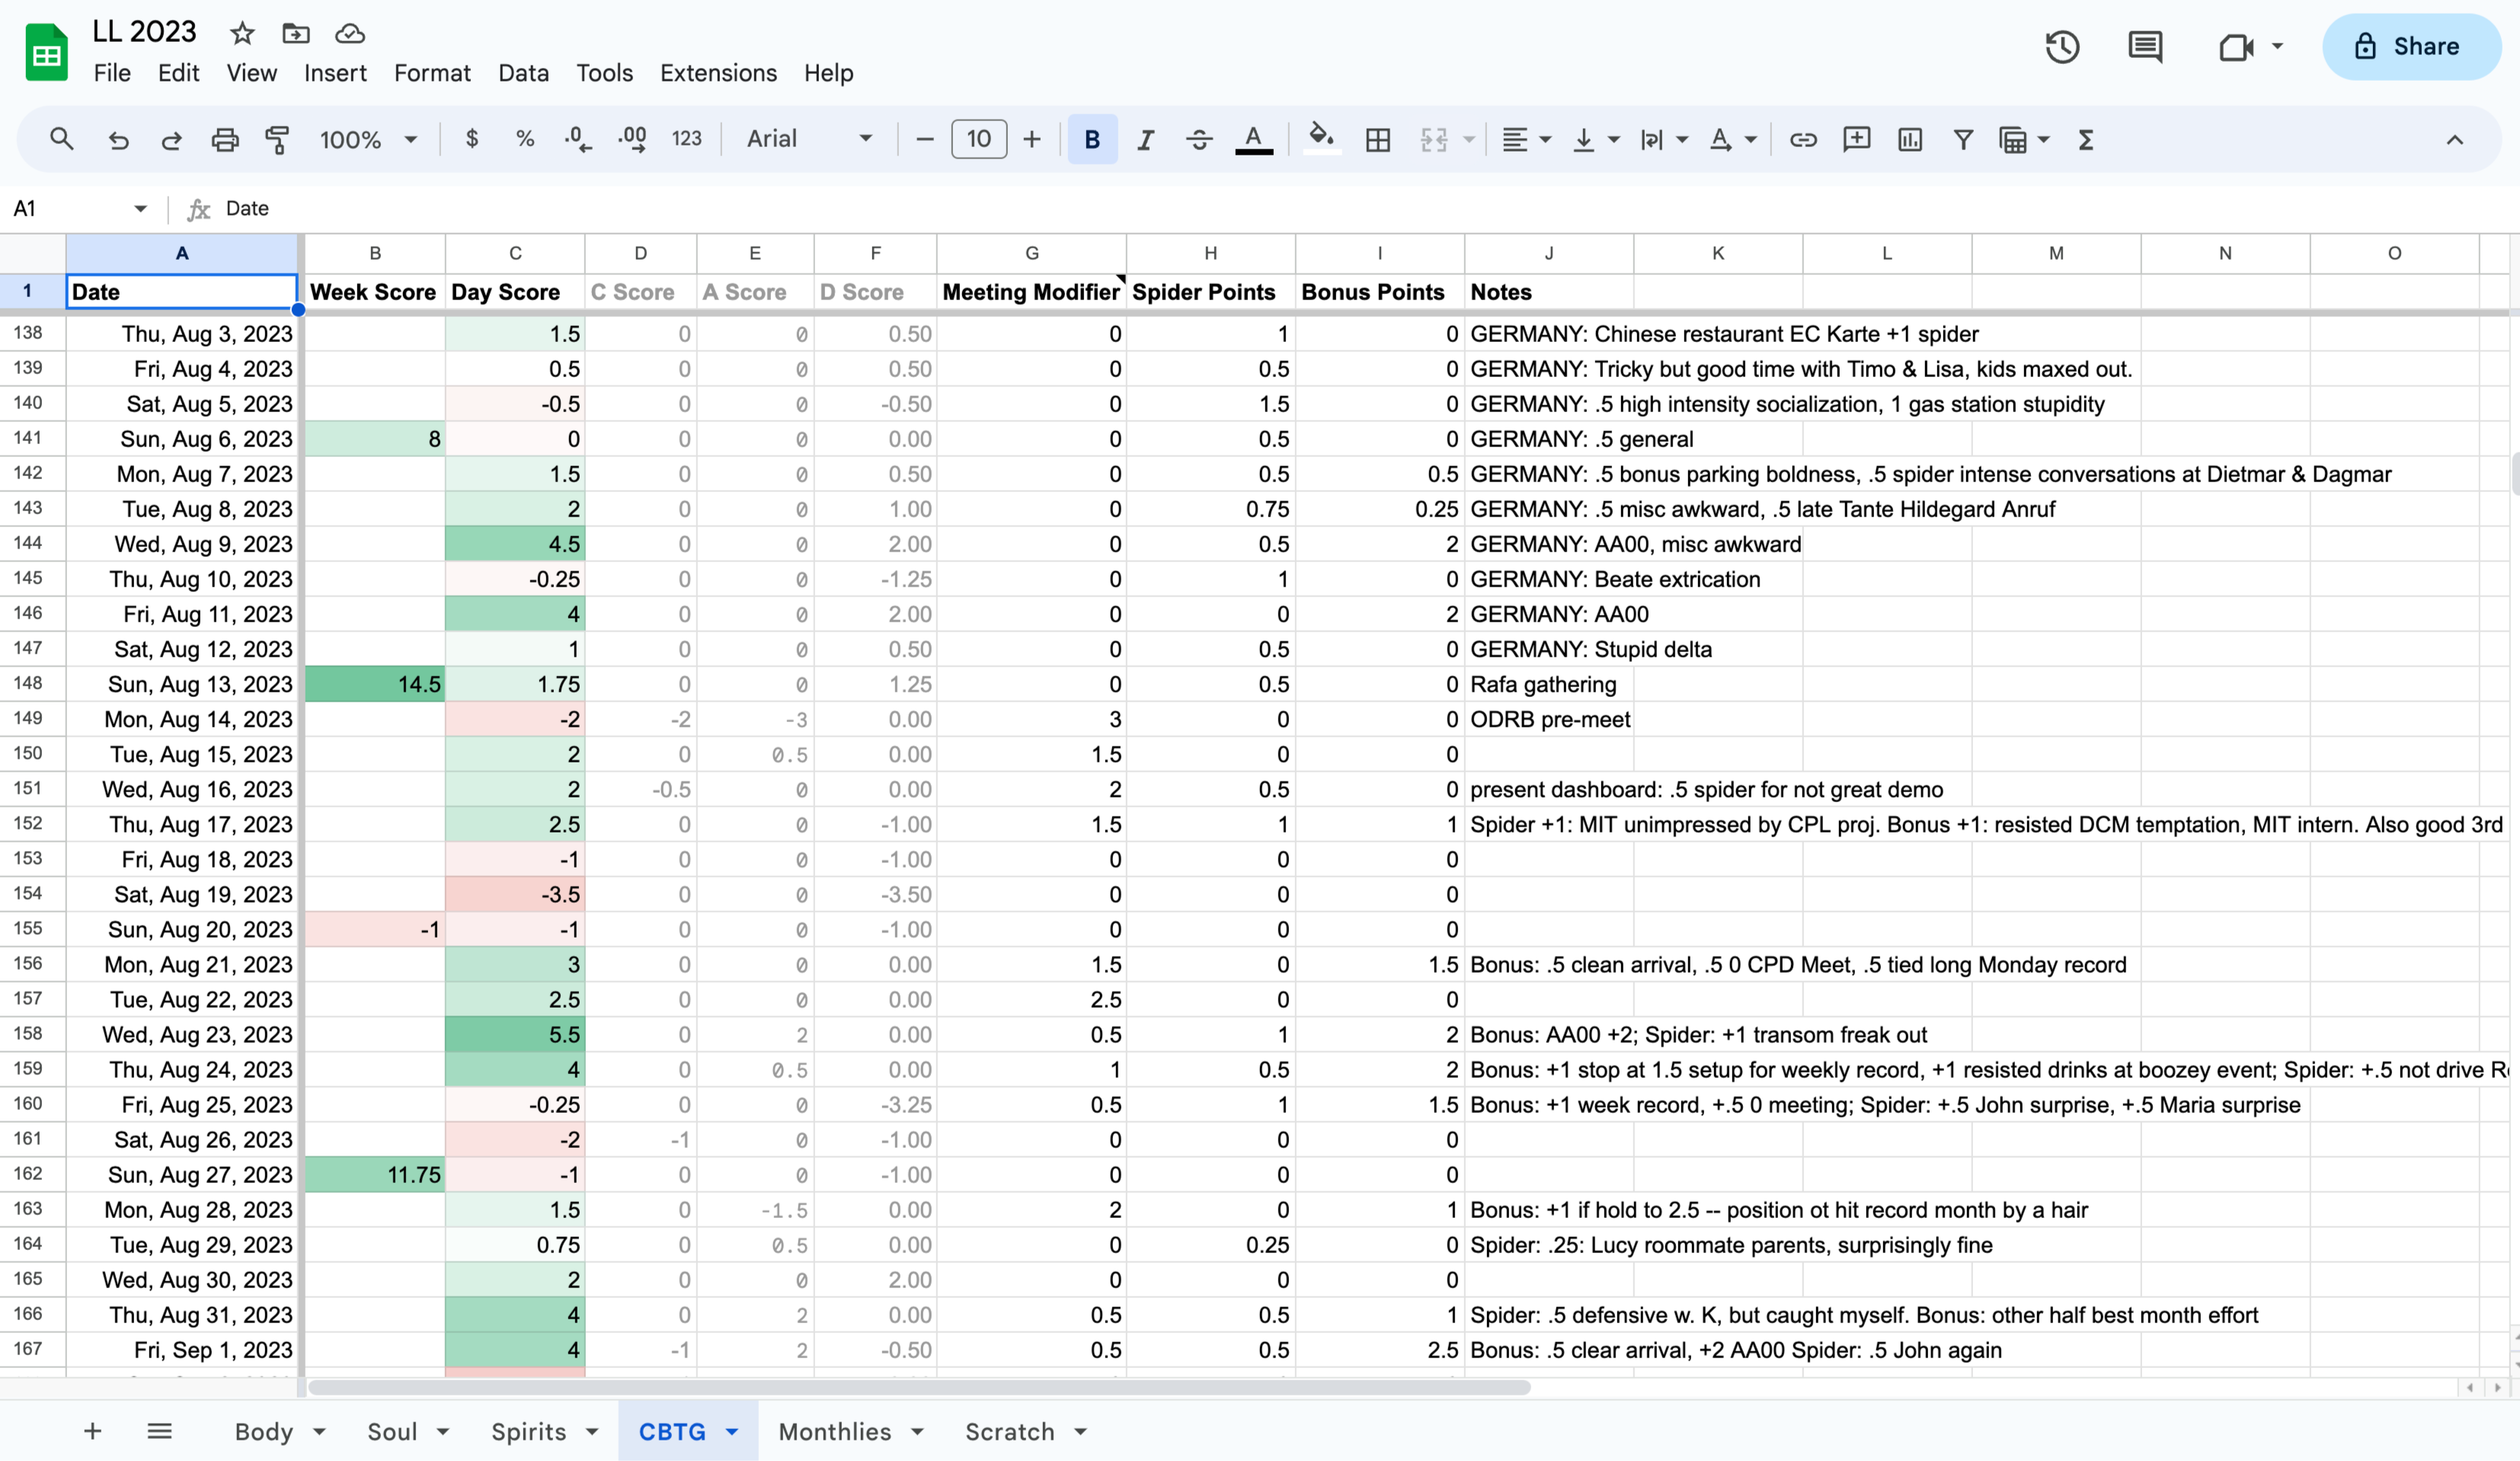Hide the menus with collapse chevron
Viewport: 2520px width, 1461px height.
click(x=2454, y=139)
